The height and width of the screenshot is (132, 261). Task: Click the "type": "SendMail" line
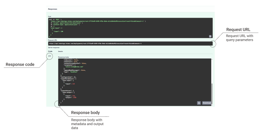click(x=71, y=72)
